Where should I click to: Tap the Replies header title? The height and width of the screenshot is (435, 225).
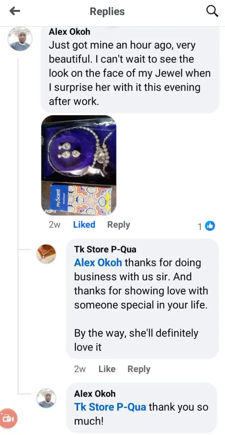(x=107, y=11)
